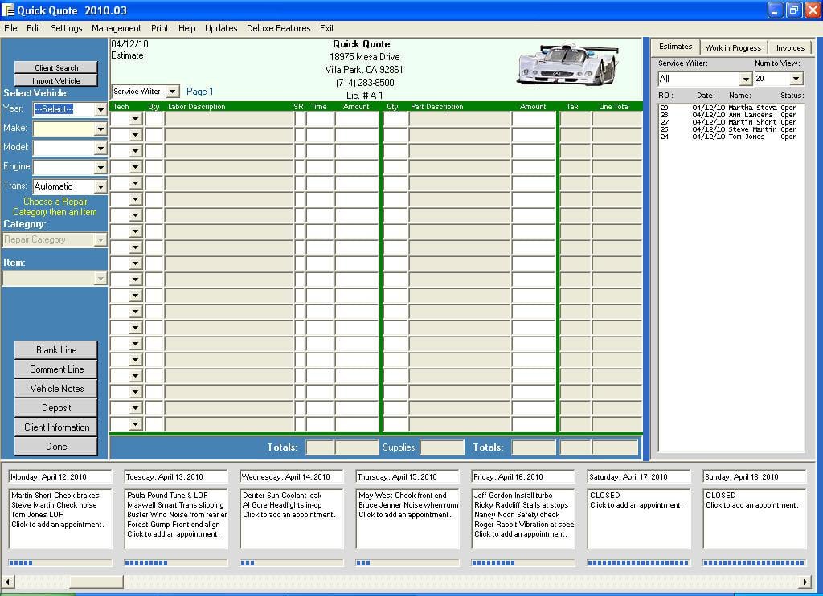Screen dimensions: 823x596
Task: Click the Quick Quote title bar app icon
Action: tap(8, 10)
